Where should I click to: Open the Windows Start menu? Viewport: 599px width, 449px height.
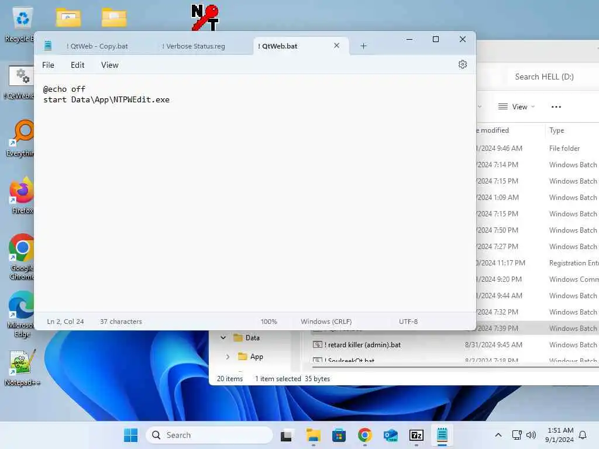[130, 435]
